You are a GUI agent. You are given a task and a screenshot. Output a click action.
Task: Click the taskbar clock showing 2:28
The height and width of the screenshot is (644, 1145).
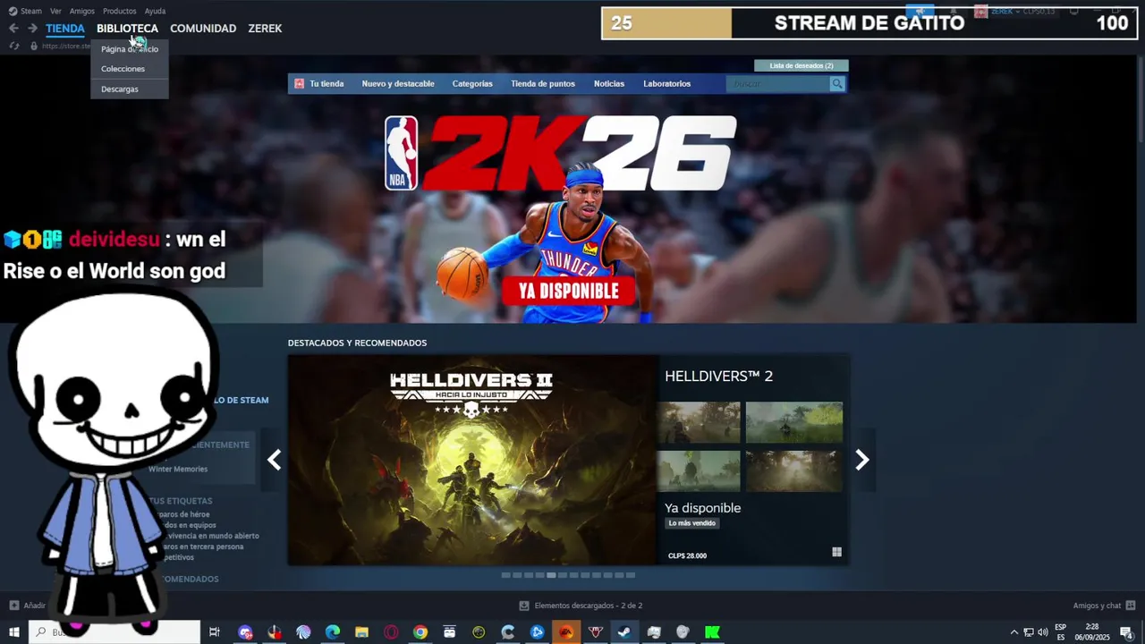tap(1092, 632)
